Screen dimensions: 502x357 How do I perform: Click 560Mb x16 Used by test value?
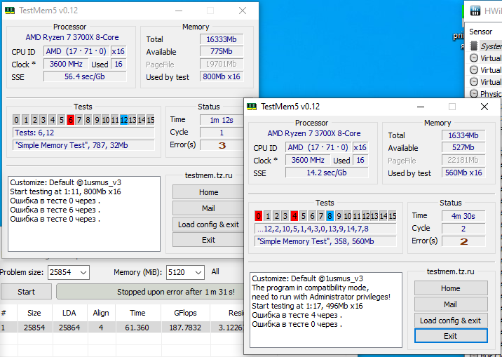pyautogui.click(x=463, y=173)
